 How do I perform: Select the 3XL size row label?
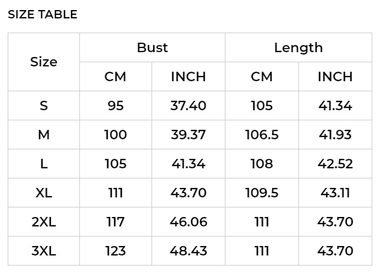[x=44, y=251]
